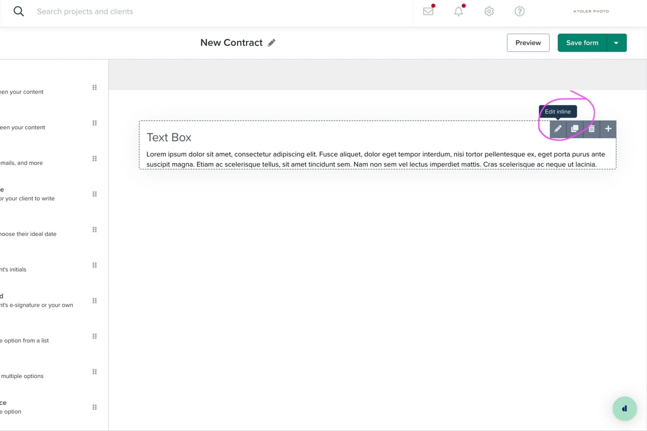Viewport: 647px width, 431px height.
Task: Click the Lorem ipsum paragraph text
Action: (x=375, y=159)
